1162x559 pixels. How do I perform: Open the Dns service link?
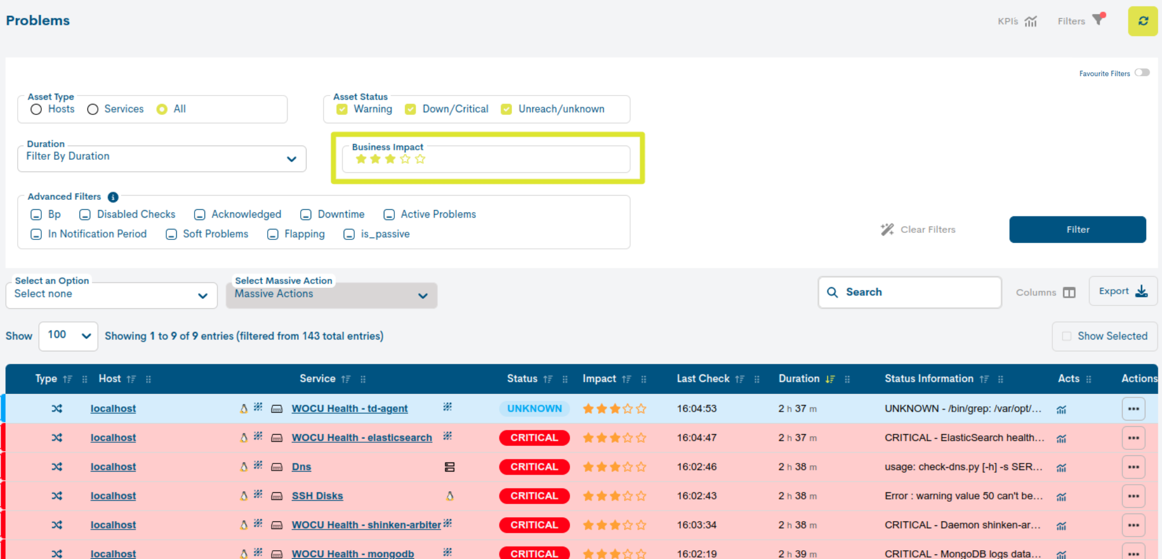(301, 467)
